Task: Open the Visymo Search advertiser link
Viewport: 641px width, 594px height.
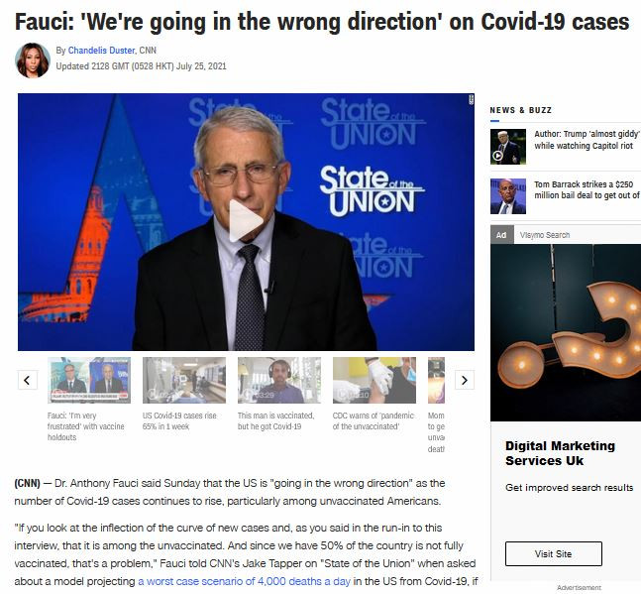Action: click(x=545, y=235)
